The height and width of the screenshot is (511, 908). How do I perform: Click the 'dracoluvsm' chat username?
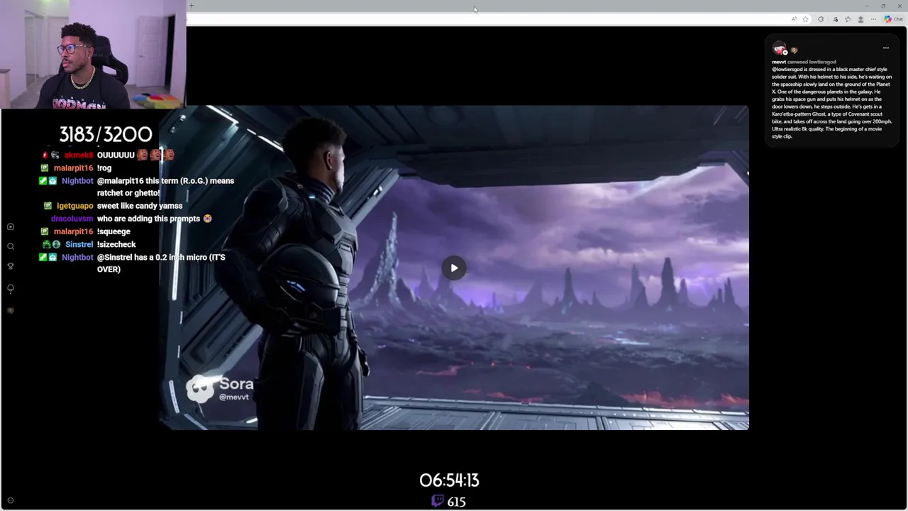point(72,219)
